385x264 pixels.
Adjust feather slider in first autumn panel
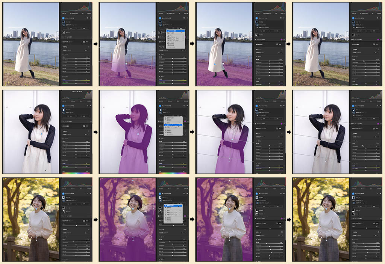point(76,225)
